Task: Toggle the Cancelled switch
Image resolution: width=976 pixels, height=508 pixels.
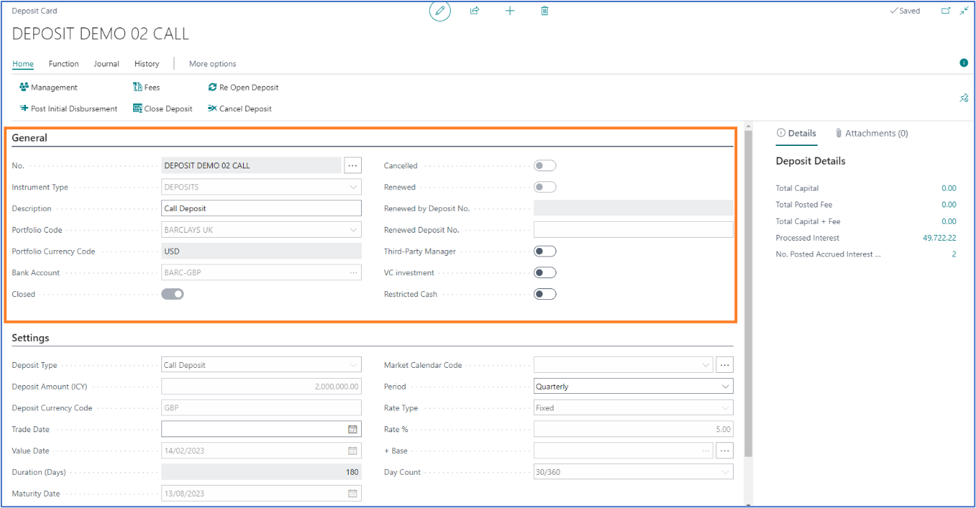Action: 545,165
